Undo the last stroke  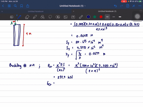coord(115,6)
